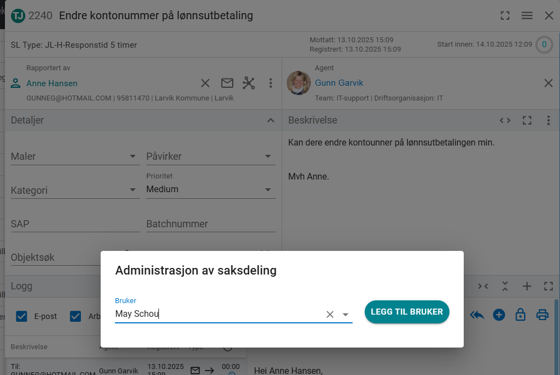Click the email icon beside Anne Hansen
This screenshot has width=560, height=375.
pyautogui.click(x=227, y=83)
